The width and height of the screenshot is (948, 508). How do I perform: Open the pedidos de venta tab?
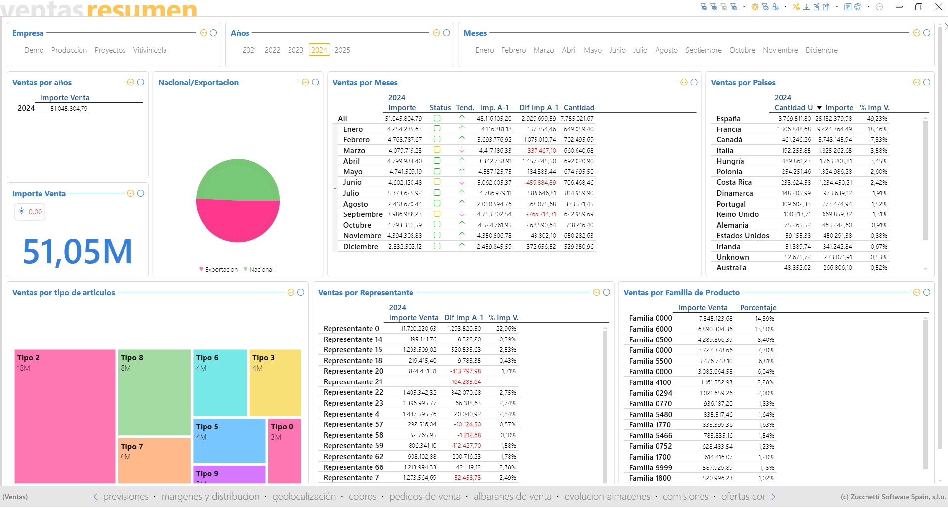point(425,497)
